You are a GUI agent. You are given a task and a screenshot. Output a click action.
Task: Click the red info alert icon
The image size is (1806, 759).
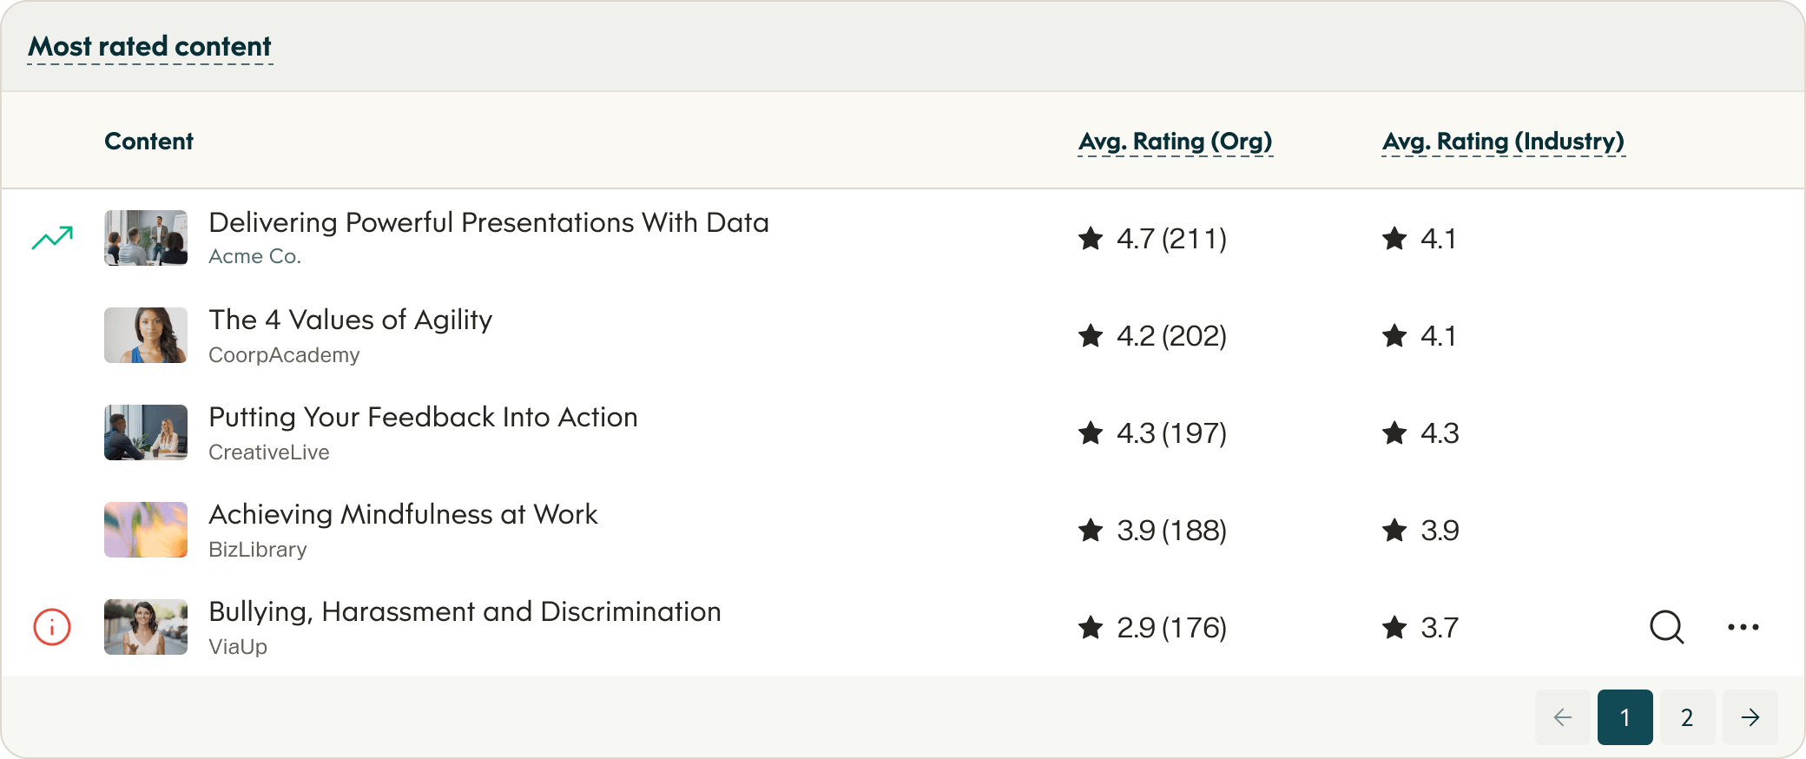coord(52,627)
